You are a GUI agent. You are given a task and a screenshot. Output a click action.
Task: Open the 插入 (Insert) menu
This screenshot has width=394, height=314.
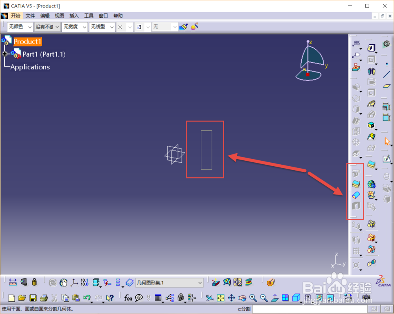[x=74, y=16]
